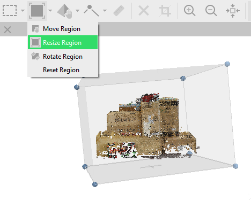Click the Resize Region toolbar button
The width and height of the screenshot is (251, 216).
(x=37, y=11)
